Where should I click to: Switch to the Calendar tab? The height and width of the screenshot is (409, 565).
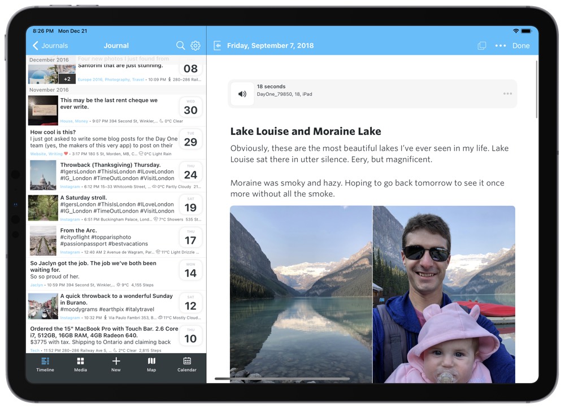(x=186, y=364)
